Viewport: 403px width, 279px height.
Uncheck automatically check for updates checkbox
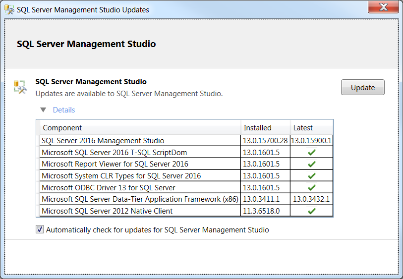click(40, 229)
